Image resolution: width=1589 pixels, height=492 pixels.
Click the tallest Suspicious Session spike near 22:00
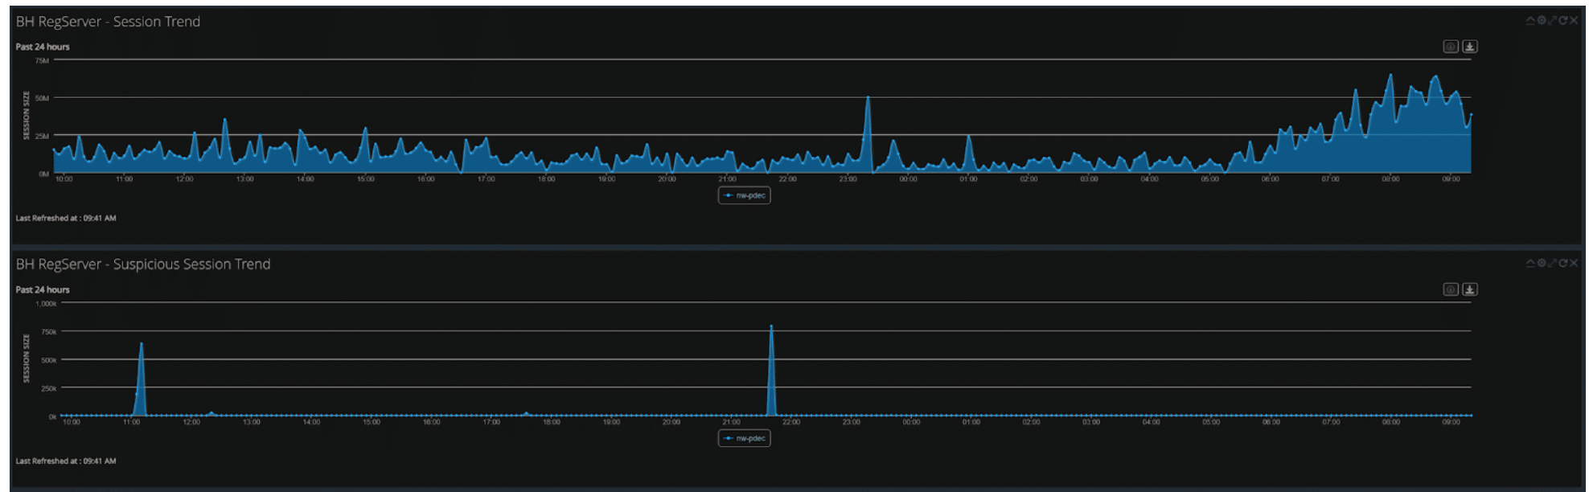click(771, 327)
